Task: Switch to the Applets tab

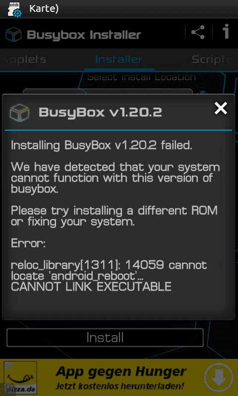Action: (23, 60)
